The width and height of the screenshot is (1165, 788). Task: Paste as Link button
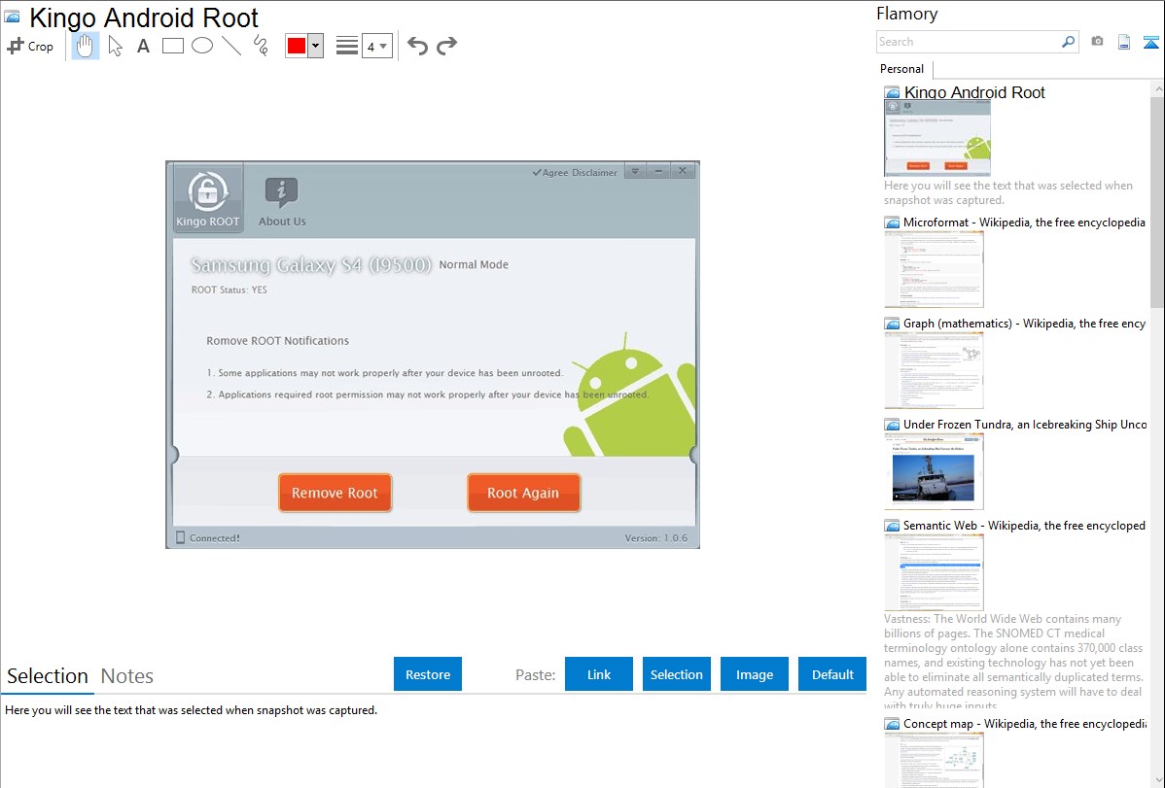click(x=599, y=674)
